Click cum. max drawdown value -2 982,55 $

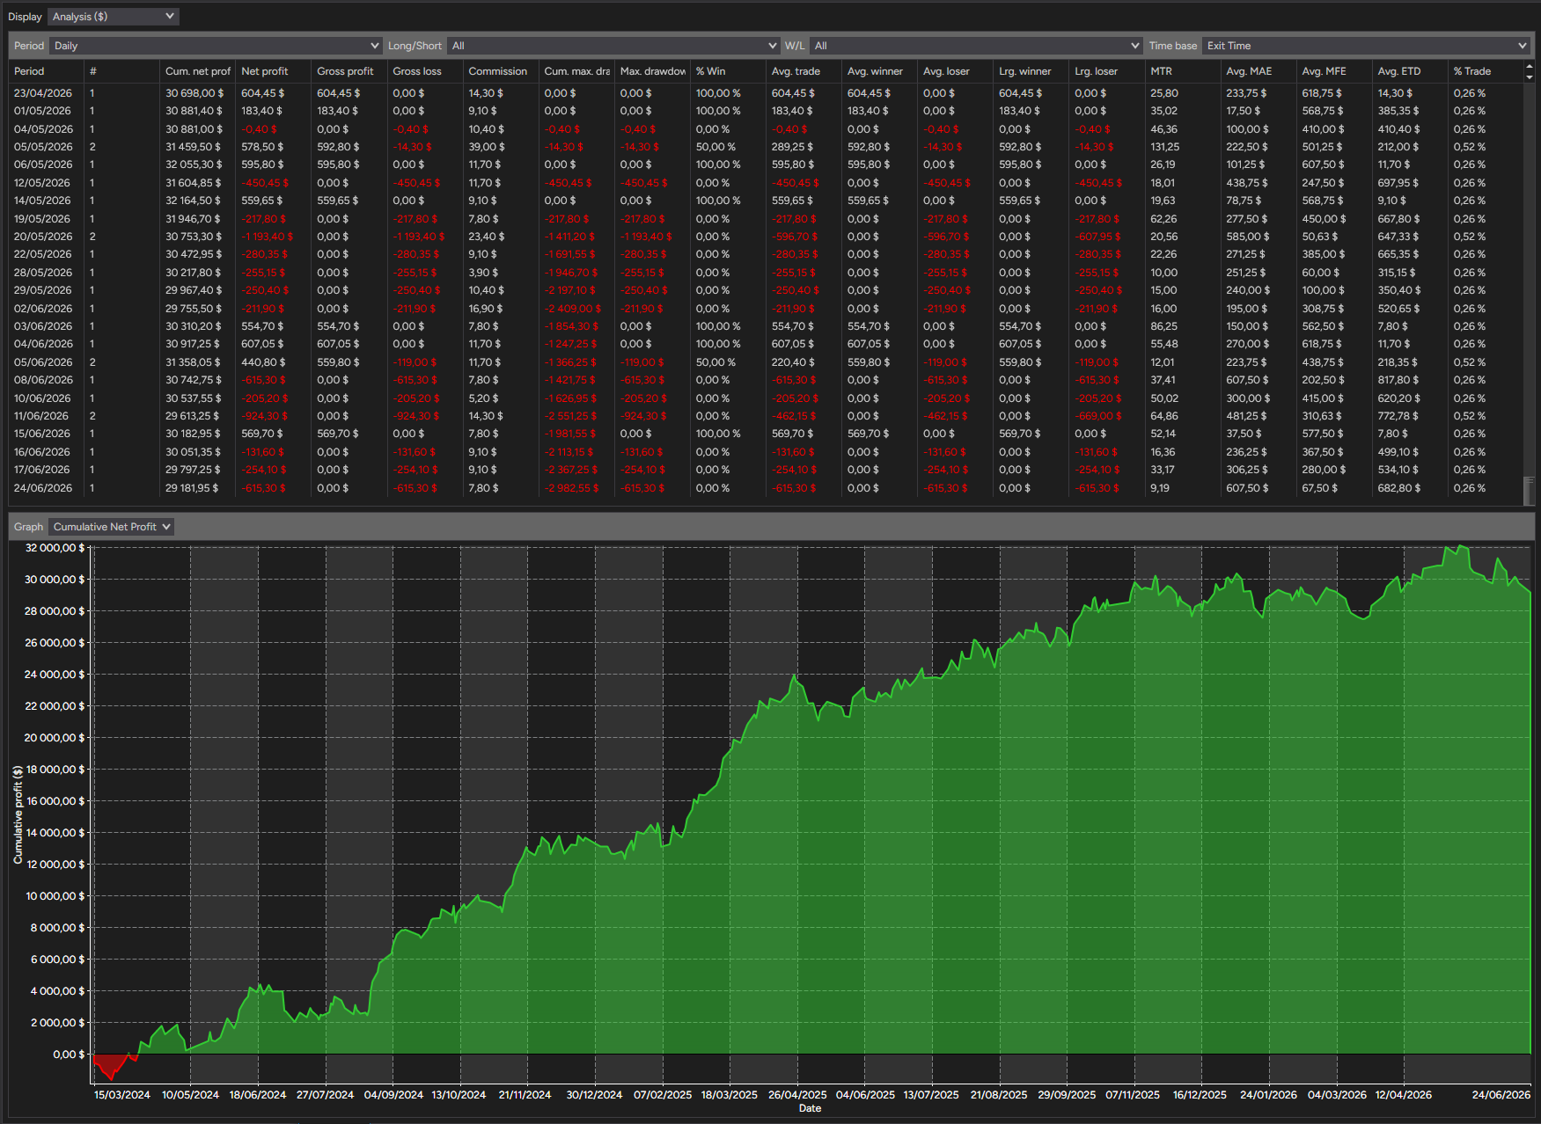coord(571,488)
